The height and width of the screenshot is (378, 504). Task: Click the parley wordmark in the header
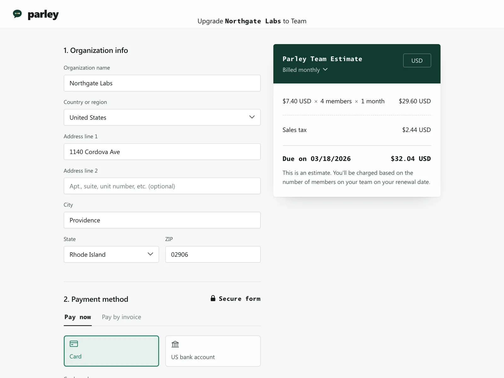(43, 14)
